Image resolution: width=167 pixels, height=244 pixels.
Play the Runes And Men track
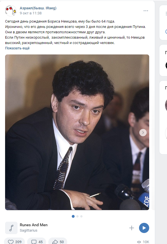point(144,228)
